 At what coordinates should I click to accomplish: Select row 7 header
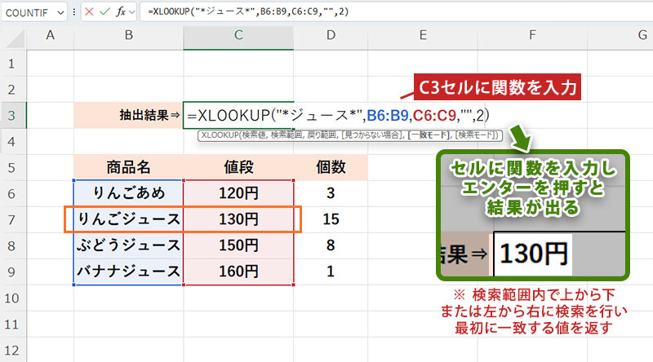11,219
